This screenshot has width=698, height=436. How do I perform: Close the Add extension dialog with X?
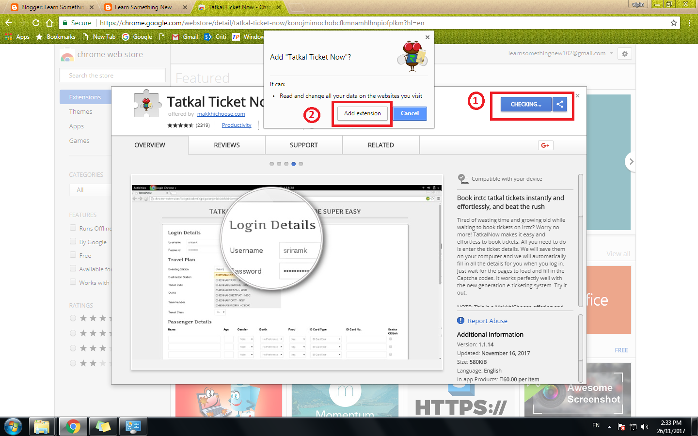(427, 37)
